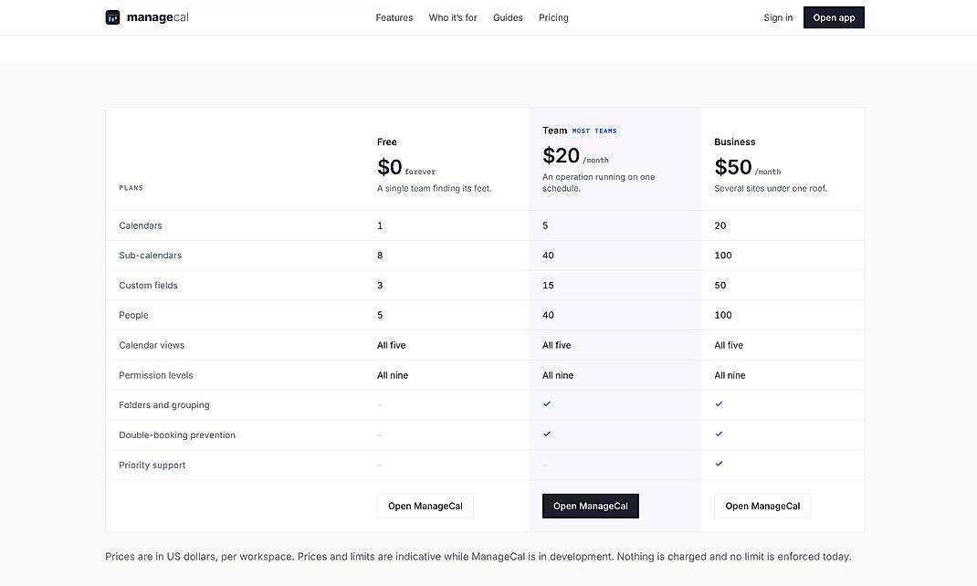Click the Business Calendars value 20
This screenshot has height=586, width=977.
tap(720, 225)
